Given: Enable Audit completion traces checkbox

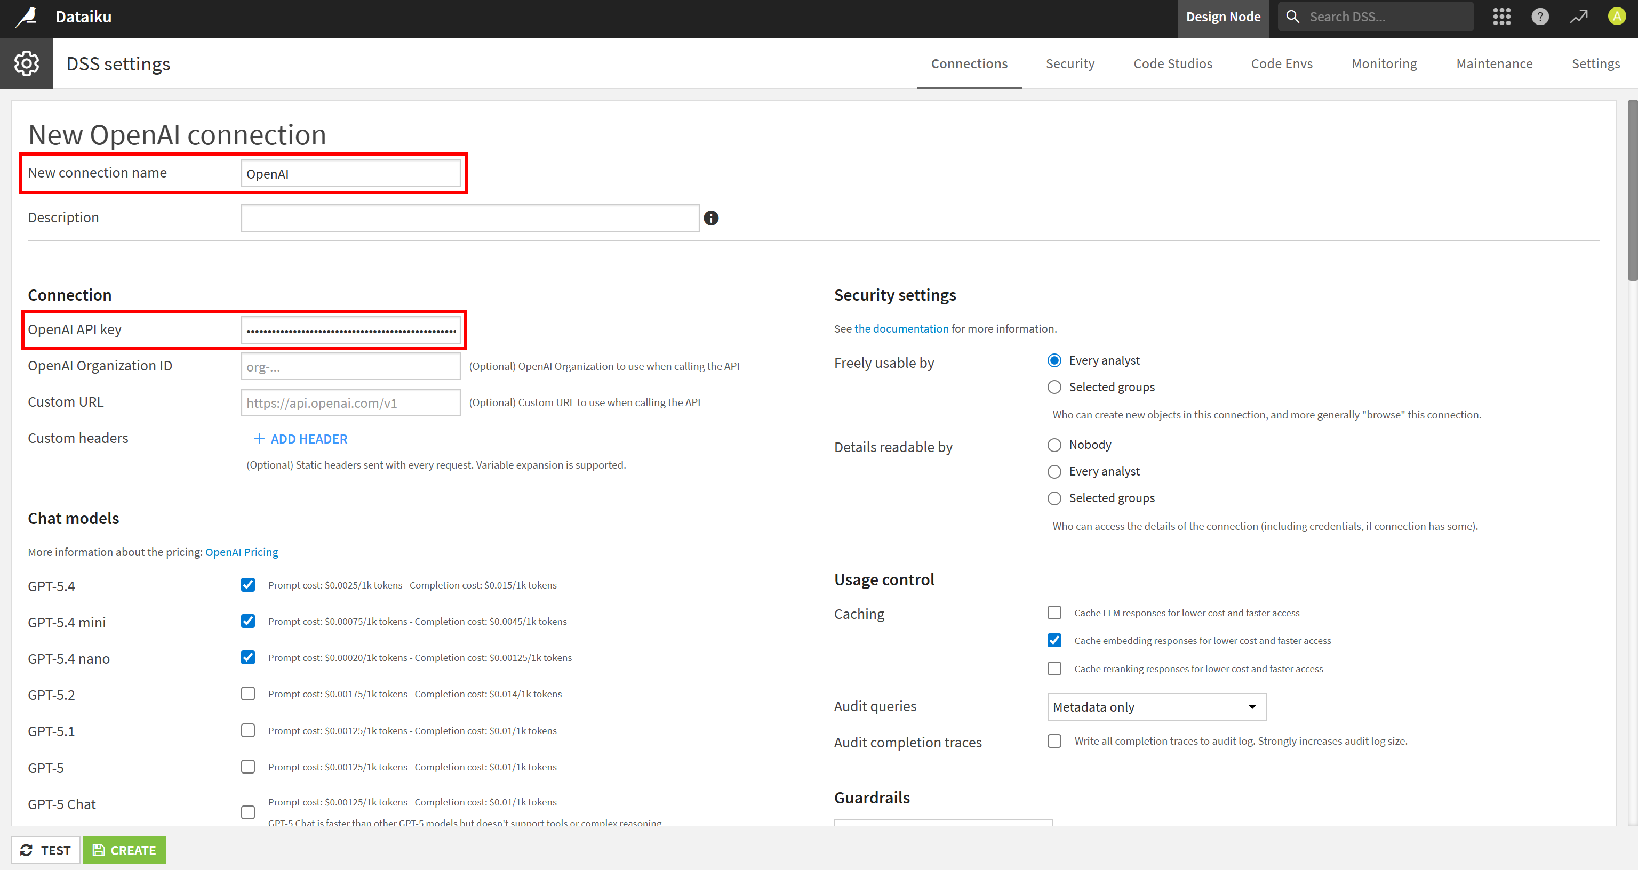Looking at the screenshot, I should pyautogui.click(x=1054, y=741).
